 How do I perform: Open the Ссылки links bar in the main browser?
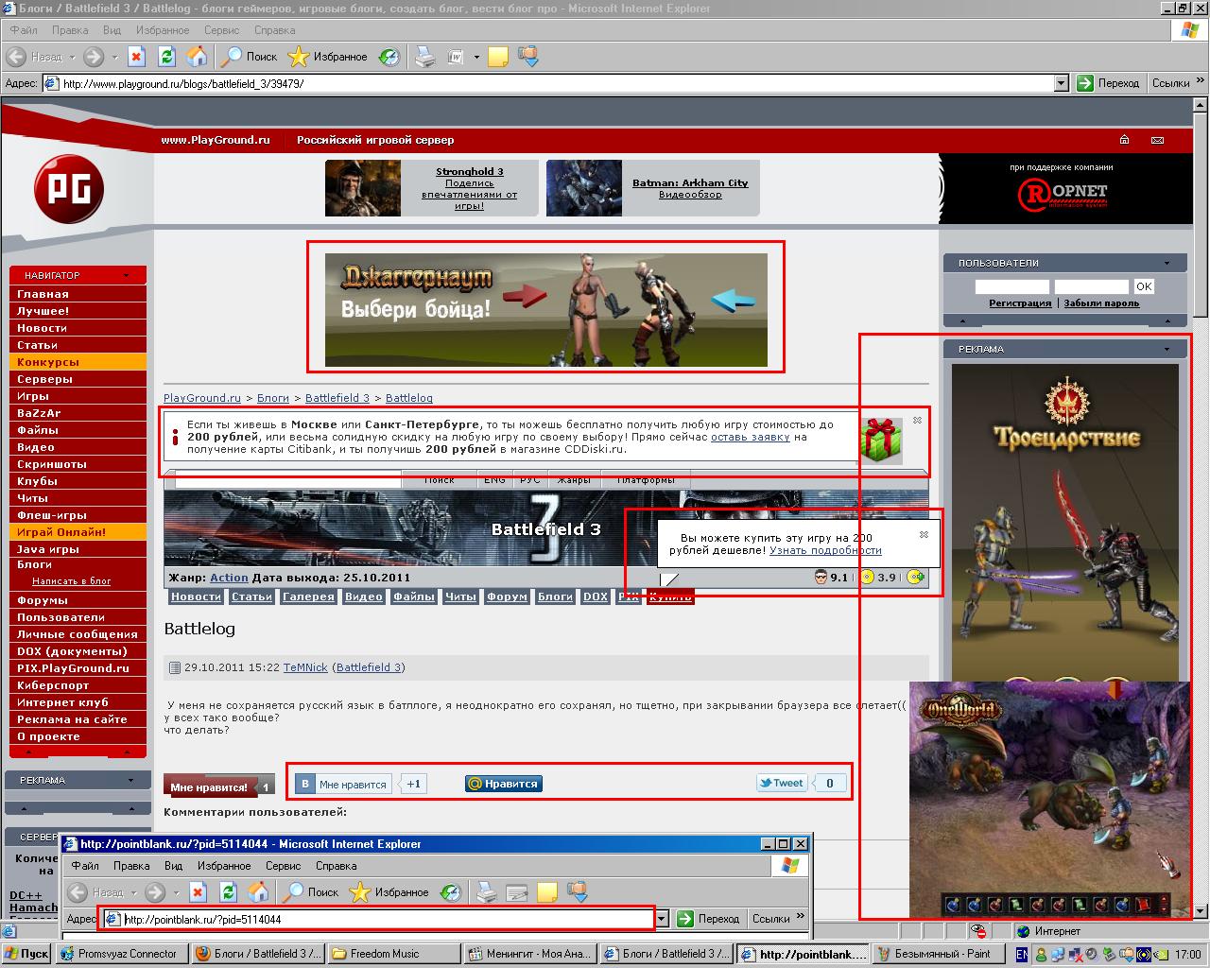click(1170, 83)
